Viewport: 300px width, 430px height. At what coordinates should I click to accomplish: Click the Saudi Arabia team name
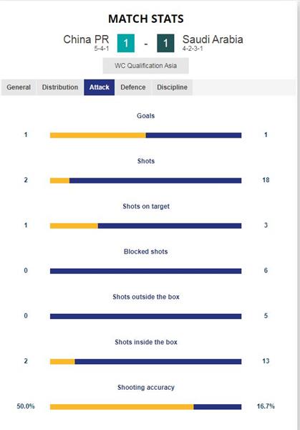pos(213,39)
